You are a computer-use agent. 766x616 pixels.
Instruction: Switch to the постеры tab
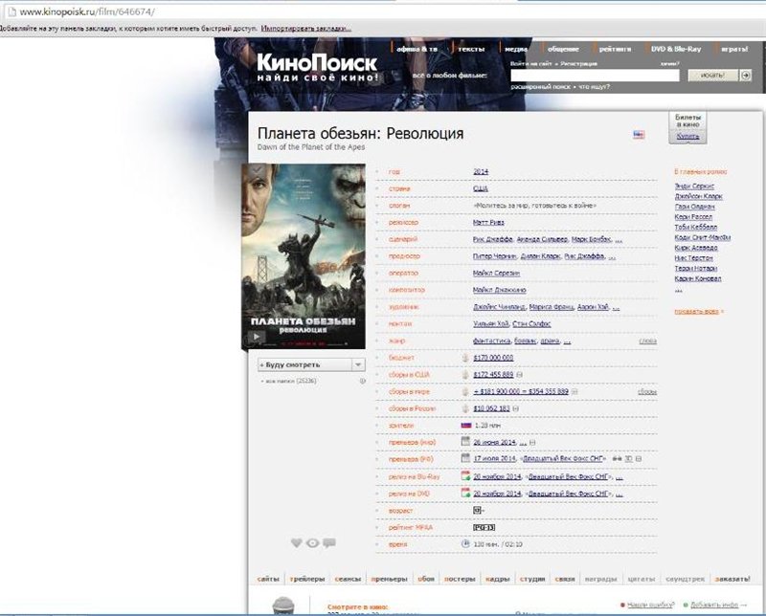(x=460, y=579)
